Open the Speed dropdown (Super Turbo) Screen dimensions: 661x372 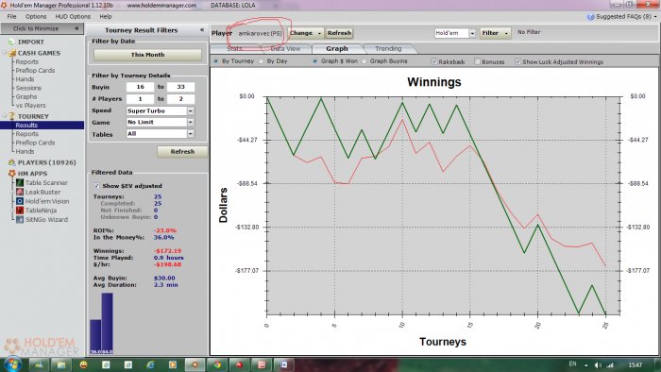click(191, 110)
